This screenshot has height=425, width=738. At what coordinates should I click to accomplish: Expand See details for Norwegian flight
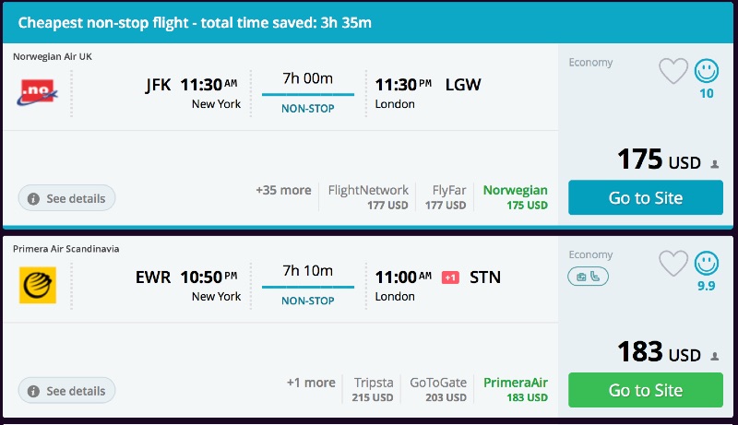point(66,198)
